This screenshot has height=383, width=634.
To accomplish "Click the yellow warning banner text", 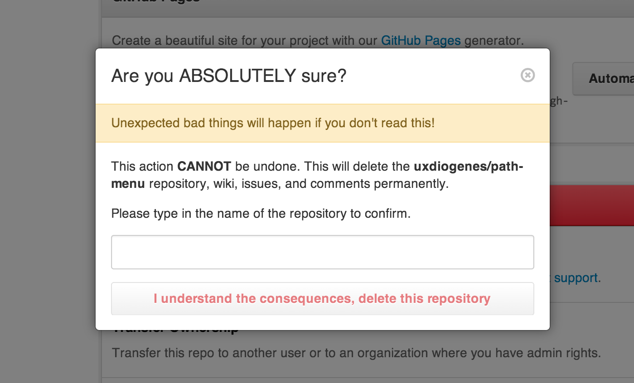I will point(272,123).
